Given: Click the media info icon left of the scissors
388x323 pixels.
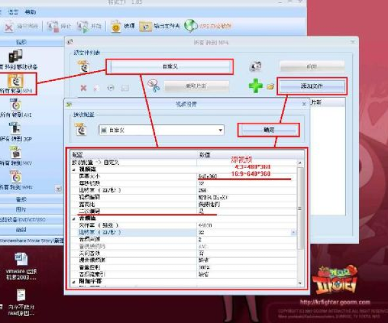Looking at the screenshot, I should pyautogui.click(x=125, y=88).
